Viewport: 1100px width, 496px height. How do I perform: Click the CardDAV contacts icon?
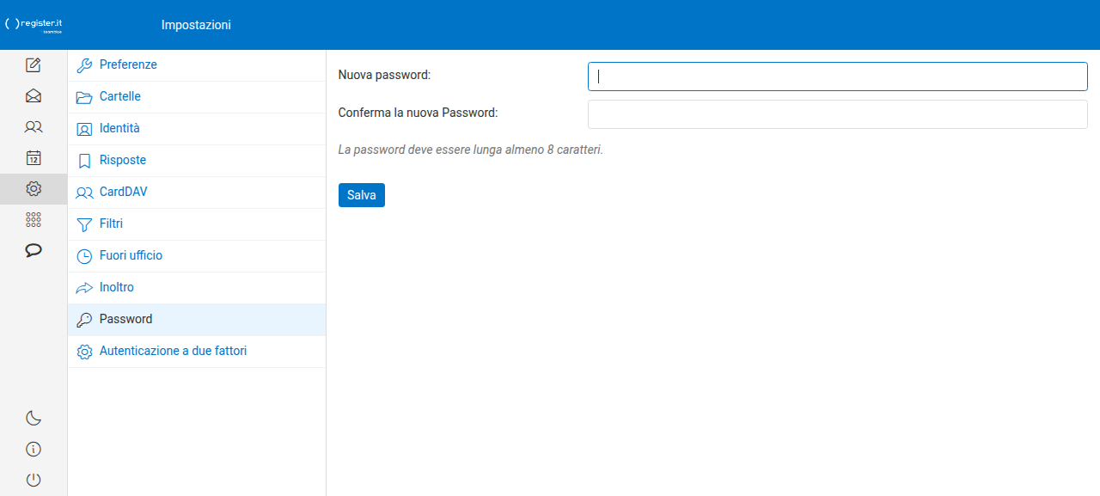(x=84, y=193)
